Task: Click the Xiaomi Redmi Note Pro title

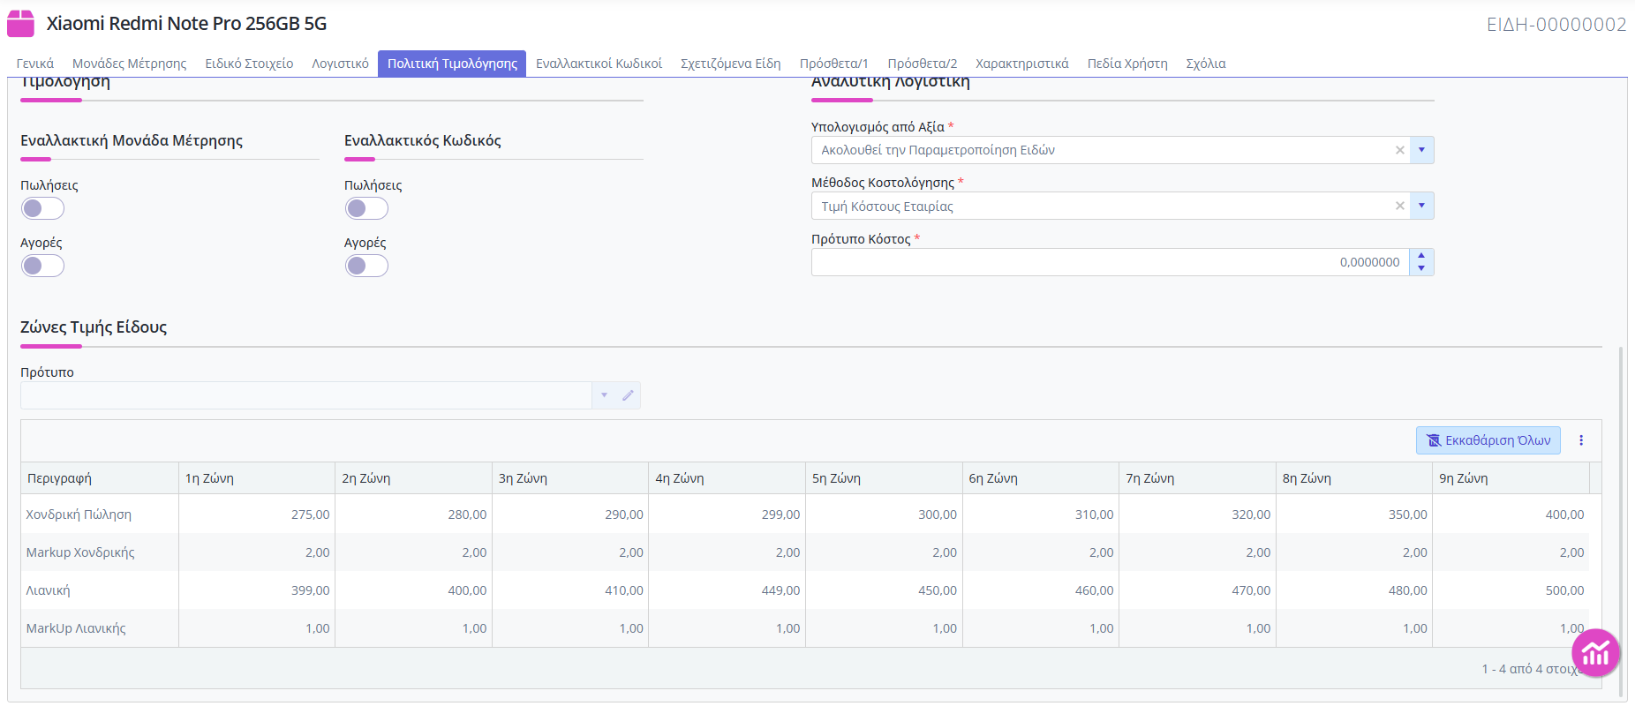Action: tap(186, 24)
